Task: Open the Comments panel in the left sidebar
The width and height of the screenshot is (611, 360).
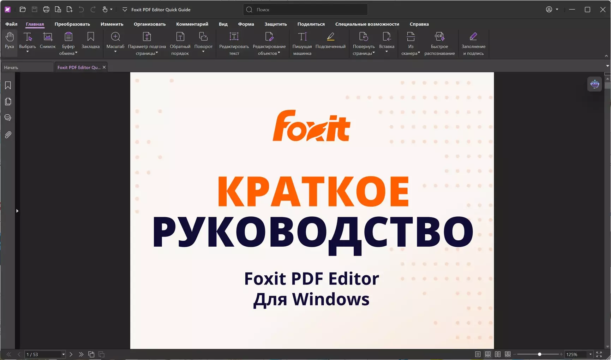Action: tap(8, 118)
